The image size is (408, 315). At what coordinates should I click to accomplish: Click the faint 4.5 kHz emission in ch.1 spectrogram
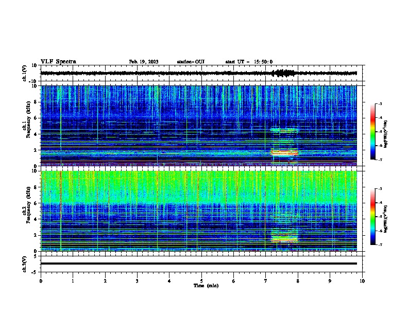coord(284,130)
